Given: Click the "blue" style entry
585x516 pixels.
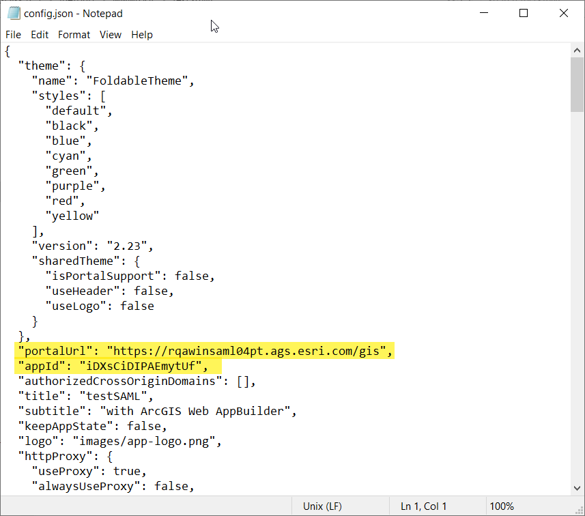Looking at the screenshot, I should pos(69,141).
